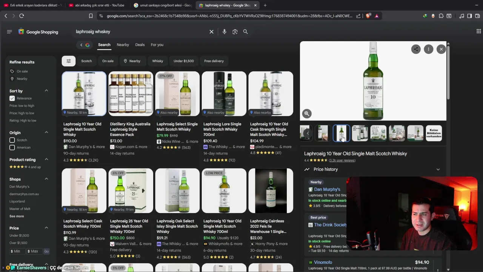Enable the On sale refine filter

click(x=19, y=71)
